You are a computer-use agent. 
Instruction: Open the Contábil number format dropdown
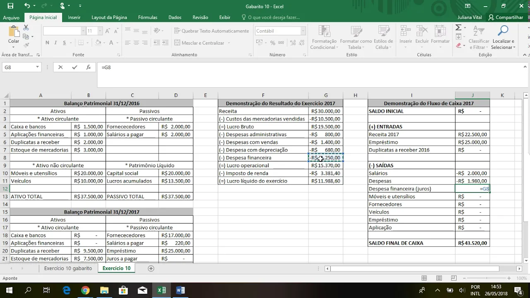(x=303, y=31)
